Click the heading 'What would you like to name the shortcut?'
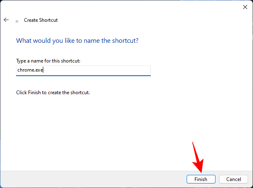The image size is (253, 188). coord(77,41)
